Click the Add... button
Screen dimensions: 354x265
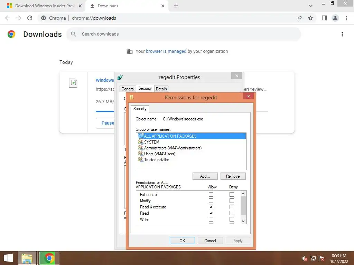point(205,176)
